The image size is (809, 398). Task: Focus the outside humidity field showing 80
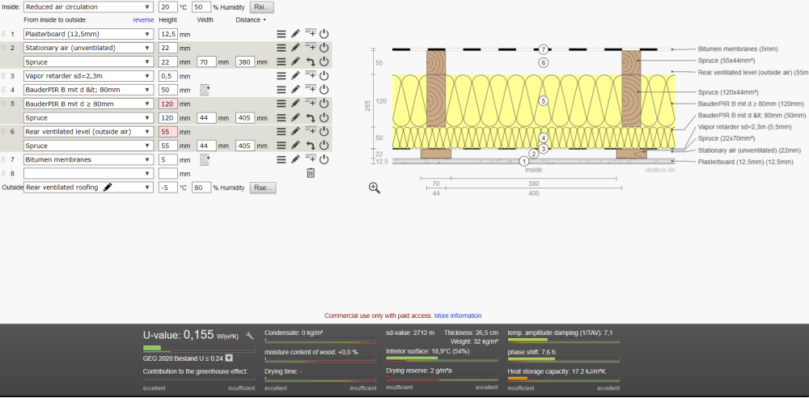(201, 188)
